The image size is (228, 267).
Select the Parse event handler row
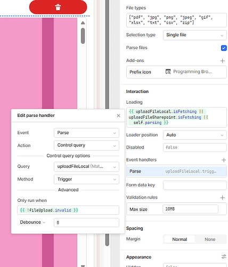pyautogui.click(x=176, y=171)
